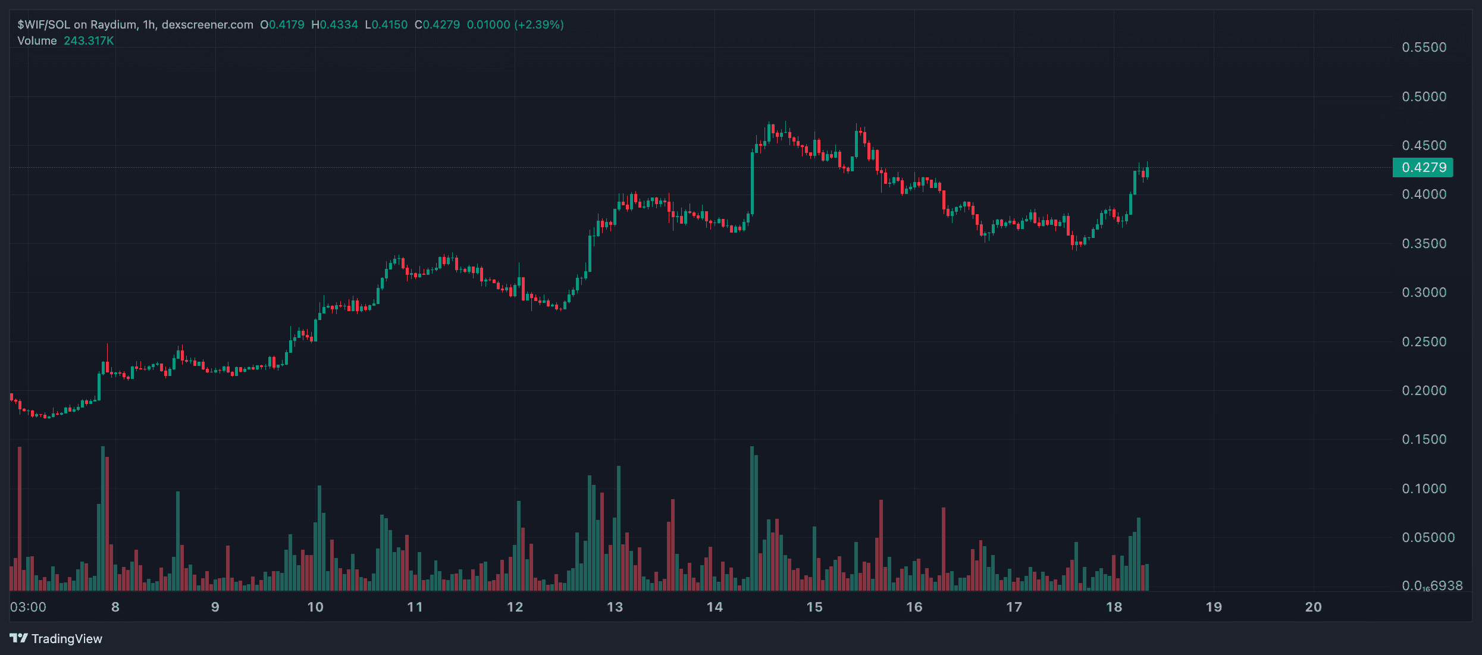Click the date 14 on time axis
This screenshot has height=655, width=1482.
[x=715, y=607]
